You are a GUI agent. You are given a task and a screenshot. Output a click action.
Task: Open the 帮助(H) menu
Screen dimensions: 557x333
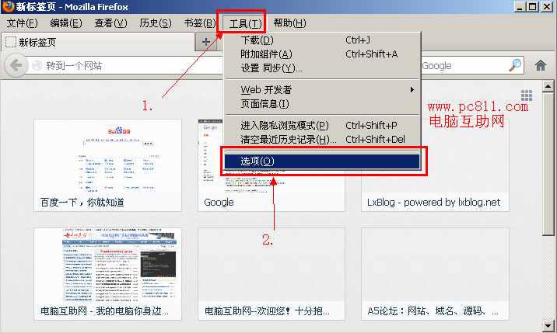click(290, 23)
